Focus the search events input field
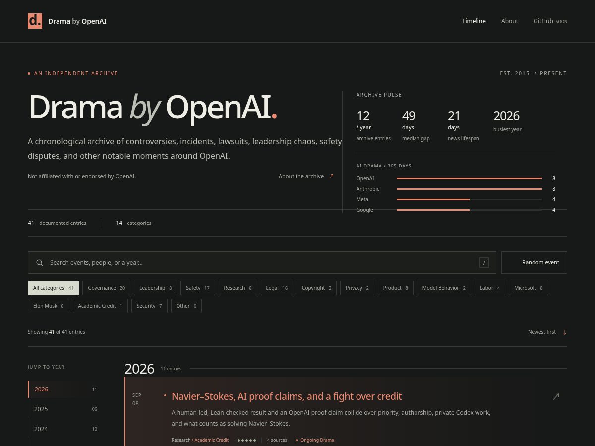Viewport: 595px width, 446px height. pos(262,263)
